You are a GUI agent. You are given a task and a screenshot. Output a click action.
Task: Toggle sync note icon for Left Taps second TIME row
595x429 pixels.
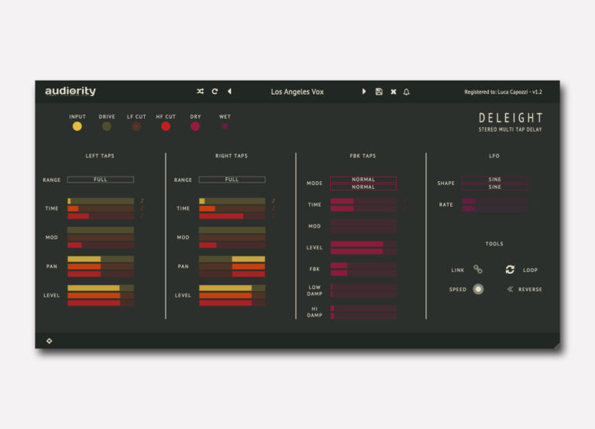pyautogui.click(x=142, y=208)
